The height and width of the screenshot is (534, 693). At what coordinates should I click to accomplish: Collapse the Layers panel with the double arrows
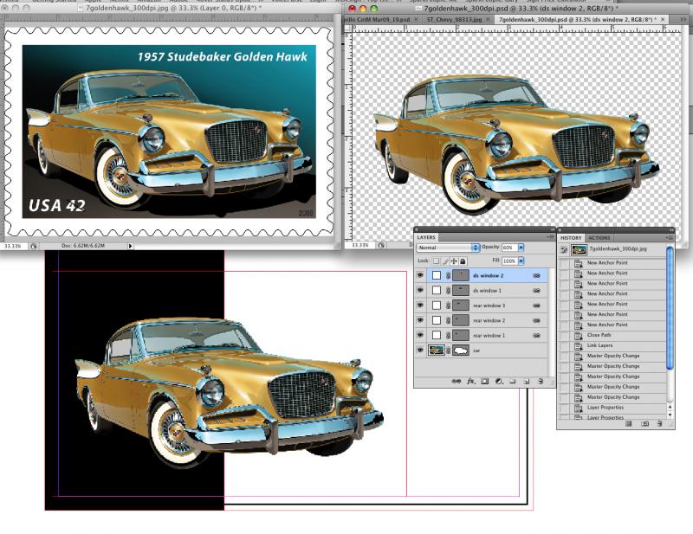552,229
